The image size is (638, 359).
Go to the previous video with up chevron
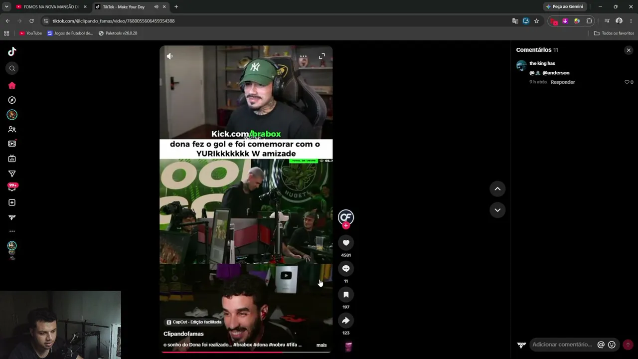pos(497,189)
